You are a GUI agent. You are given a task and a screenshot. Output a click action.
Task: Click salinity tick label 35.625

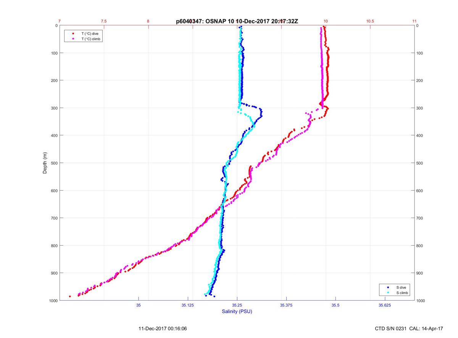[385, 305]
